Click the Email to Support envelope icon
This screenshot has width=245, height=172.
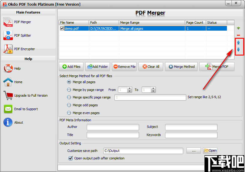coord(8,109)
